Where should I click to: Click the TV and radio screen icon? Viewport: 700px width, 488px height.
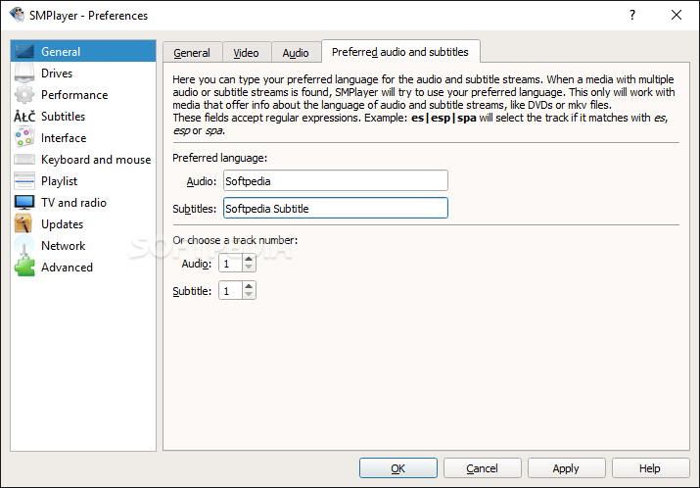(24, 203)
